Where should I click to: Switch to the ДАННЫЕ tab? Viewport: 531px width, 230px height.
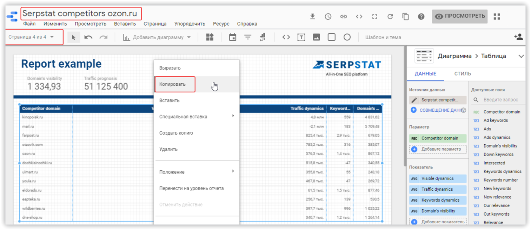[x=425, y=74]
